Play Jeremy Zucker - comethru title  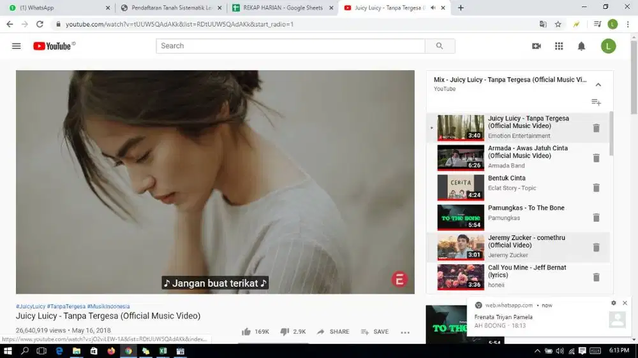click(x=526, y=241)
